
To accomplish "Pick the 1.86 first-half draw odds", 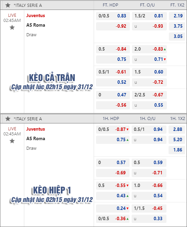I will coord(177,150).
